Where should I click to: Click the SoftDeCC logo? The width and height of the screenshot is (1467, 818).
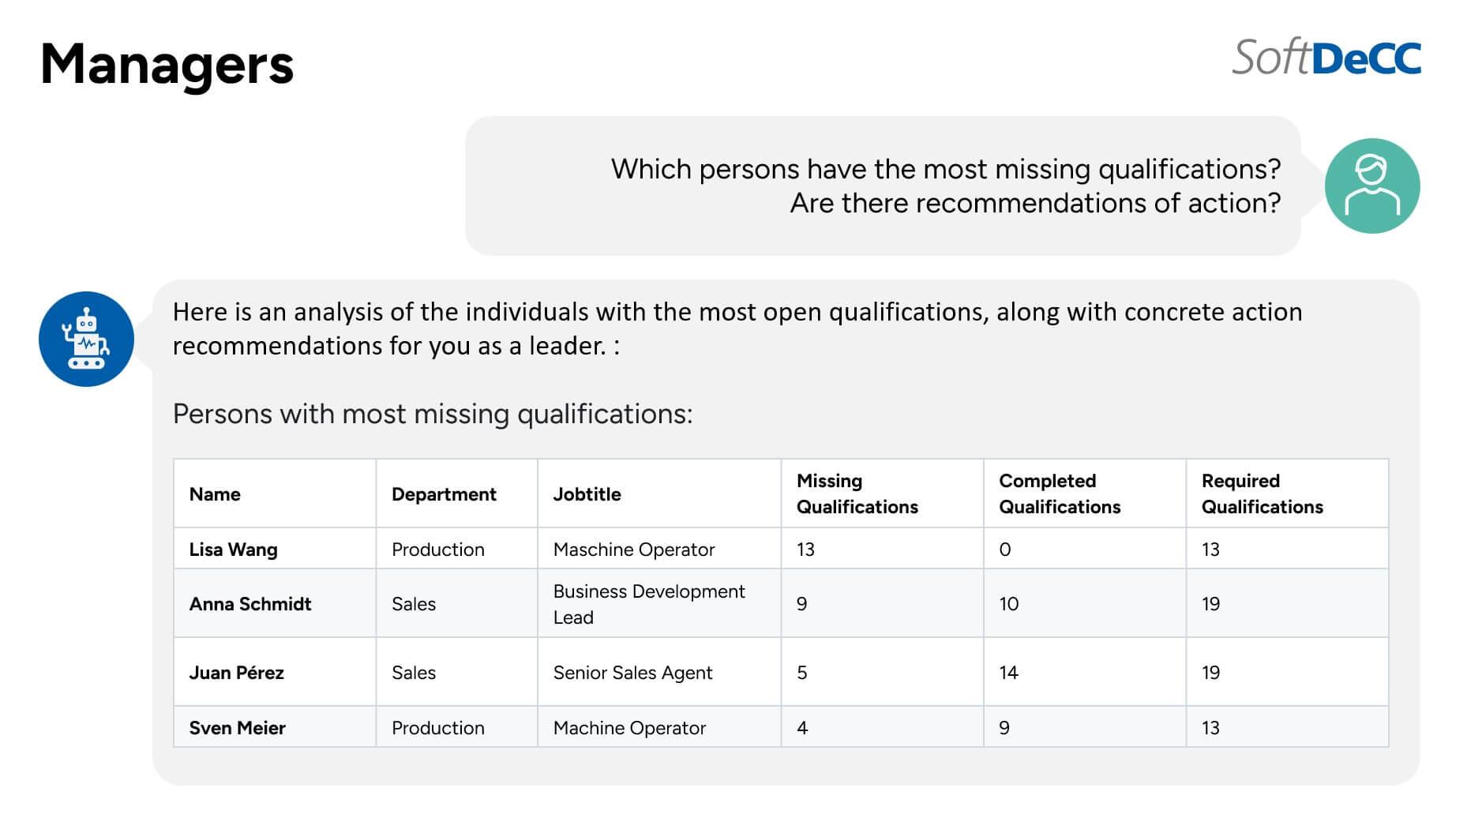(1326, 58)
